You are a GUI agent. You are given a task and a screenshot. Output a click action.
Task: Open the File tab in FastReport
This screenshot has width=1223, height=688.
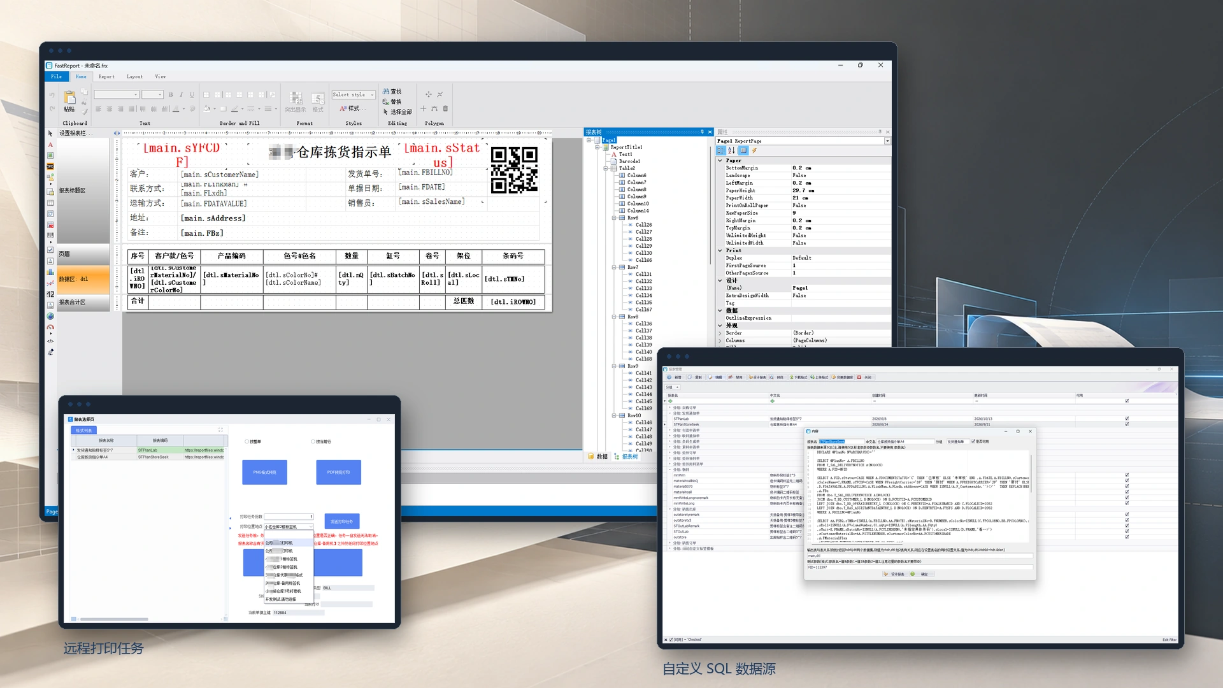click(x=57, y=76)
